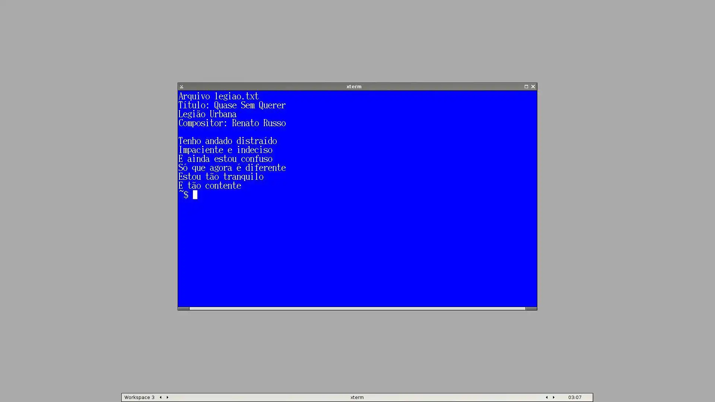
Task: Switch to next workspace arrow
Action: (167, 397)
